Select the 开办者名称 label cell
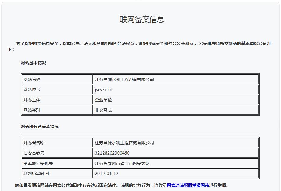The height and width of the screenshot is (191, 281). tap(34, 143)
